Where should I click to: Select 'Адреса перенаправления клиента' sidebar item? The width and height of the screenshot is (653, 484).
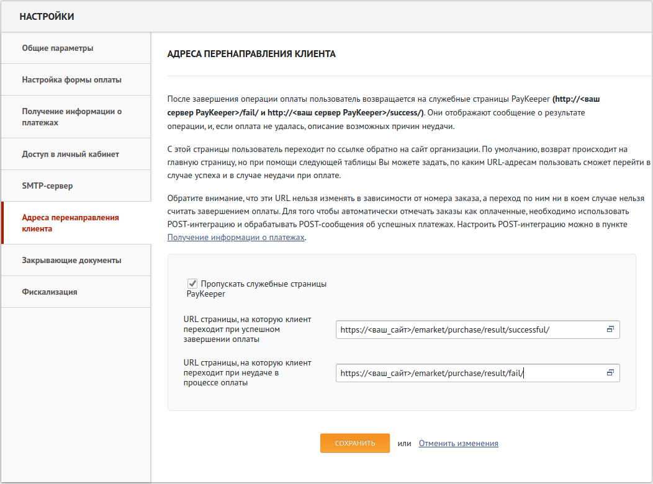coord(70,223)
